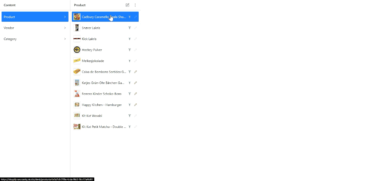Select Category in the Content list
The image size is (384, 181).
35,39
